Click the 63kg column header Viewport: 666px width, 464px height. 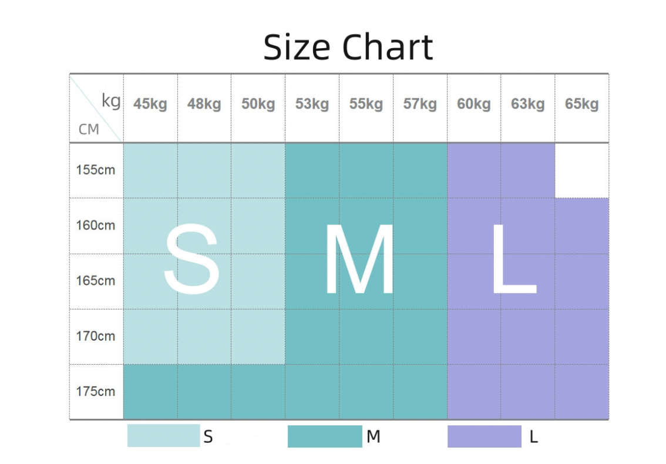[528, 105]
